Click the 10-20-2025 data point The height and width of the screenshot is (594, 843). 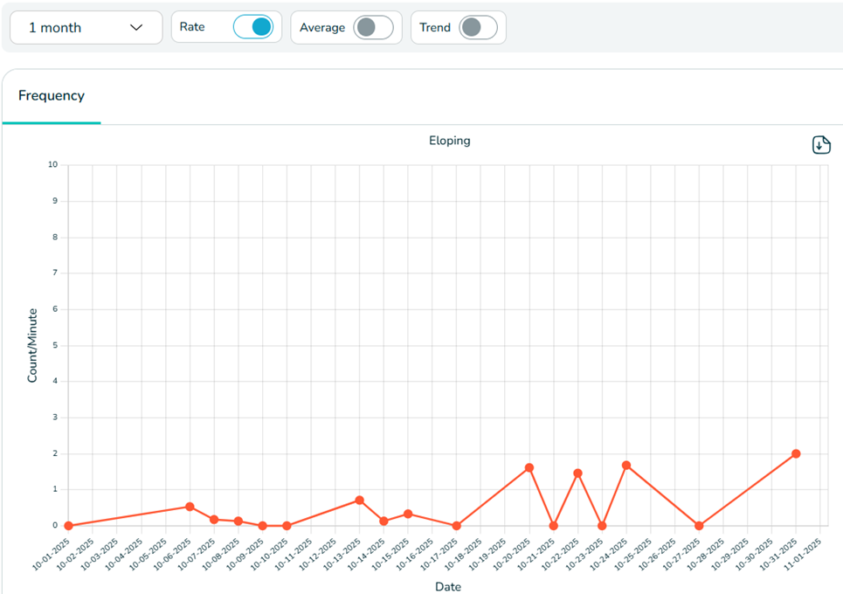pos(529,467)
